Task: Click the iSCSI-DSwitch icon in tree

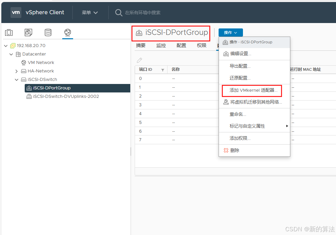Action: click(x=24, y=80)
